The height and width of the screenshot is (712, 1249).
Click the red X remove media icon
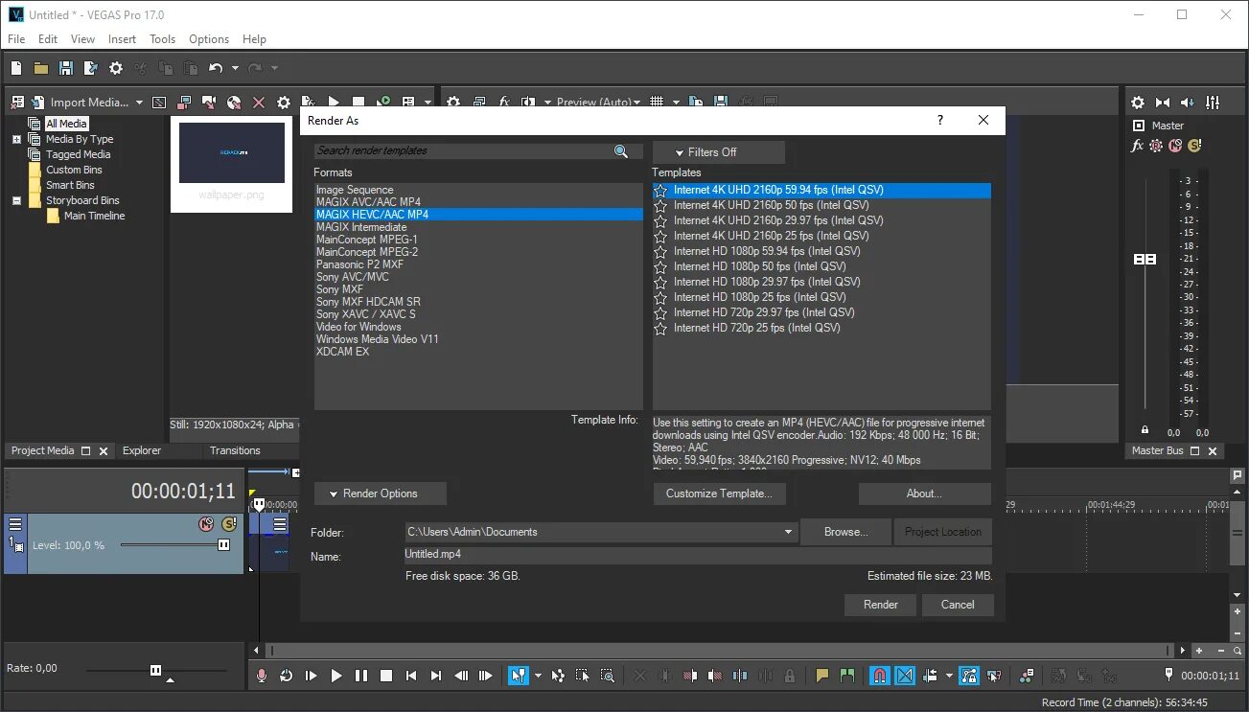[259, 103]
